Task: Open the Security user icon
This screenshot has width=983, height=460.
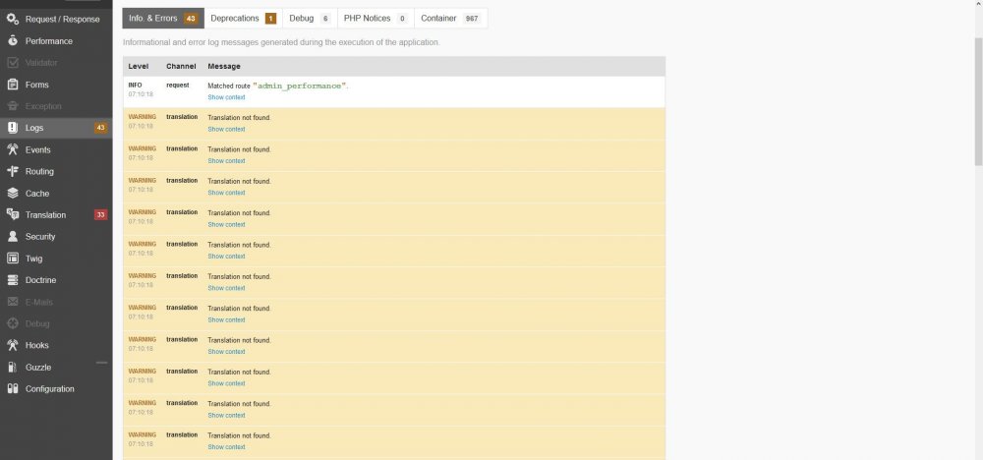Action: (x=13, y=236)
